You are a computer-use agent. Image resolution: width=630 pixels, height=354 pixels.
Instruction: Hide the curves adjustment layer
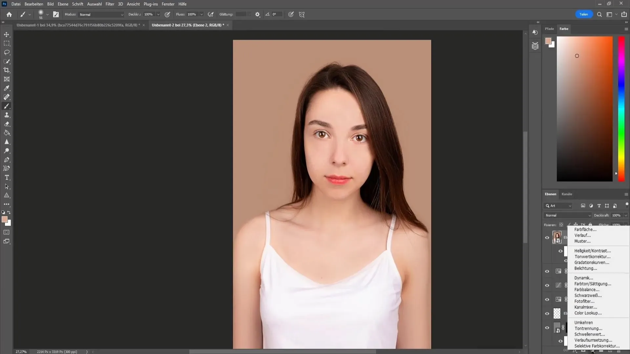click(x=547, y=285)
